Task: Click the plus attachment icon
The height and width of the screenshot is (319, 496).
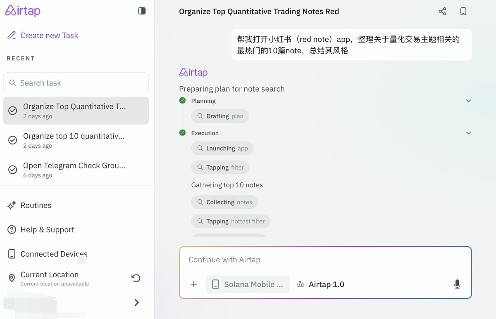Action: (x=193, y=284)
